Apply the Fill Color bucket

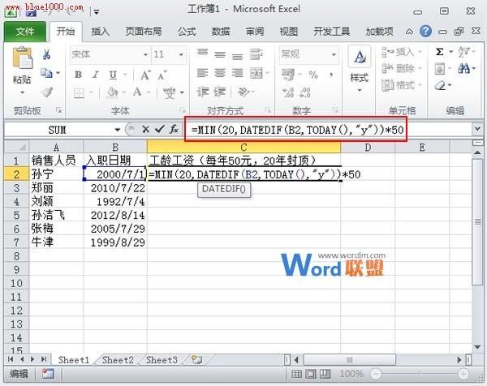[112, 92]
